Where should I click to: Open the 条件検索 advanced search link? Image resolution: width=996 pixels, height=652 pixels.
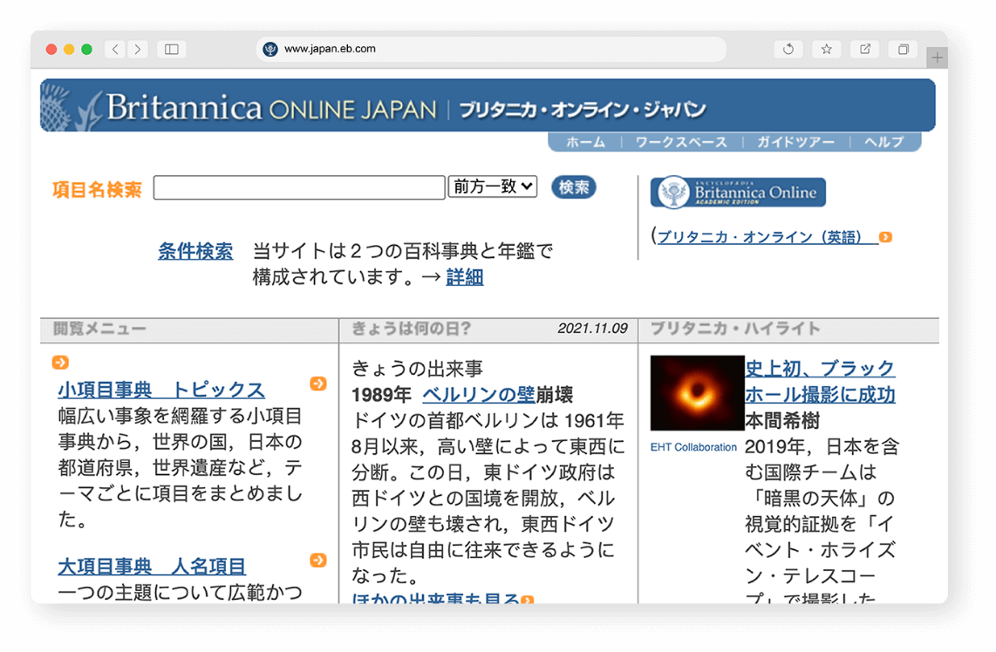[x=195, y=251]
